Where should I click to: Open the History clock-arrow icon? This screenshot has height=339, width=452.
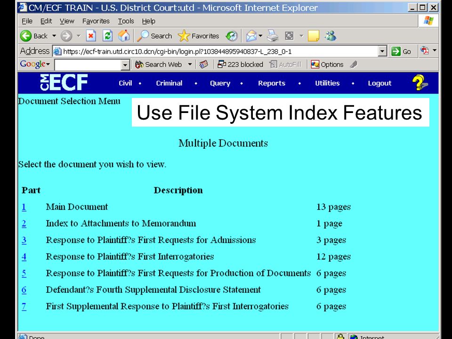(x=232, y=36)
